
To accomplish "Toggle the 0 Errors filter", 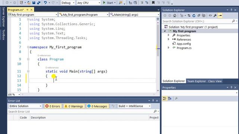I will point(53,106).
